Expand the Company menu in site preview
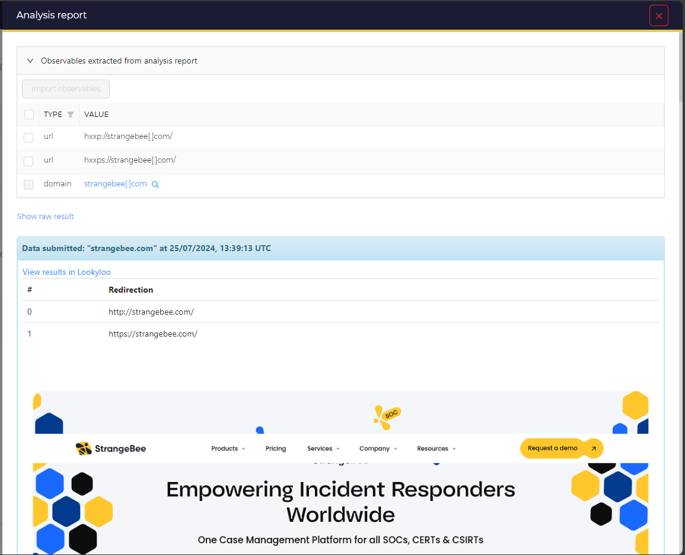Screen dimensions: 685x555 pyautogui.click(x=378, y=448)
